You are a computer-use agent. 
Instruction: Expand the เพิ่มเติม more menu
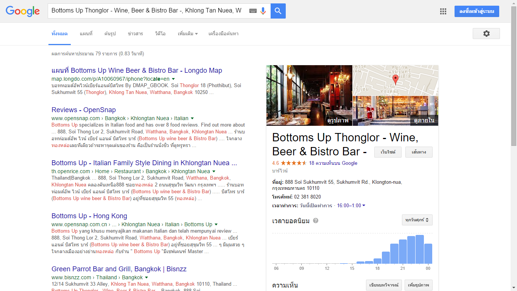pyautogui.click(x=188, y=34)
